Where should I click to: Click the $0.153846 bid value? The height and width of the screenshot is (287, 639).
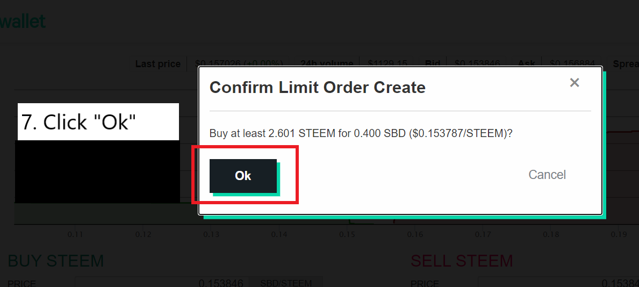pos(477,64)
